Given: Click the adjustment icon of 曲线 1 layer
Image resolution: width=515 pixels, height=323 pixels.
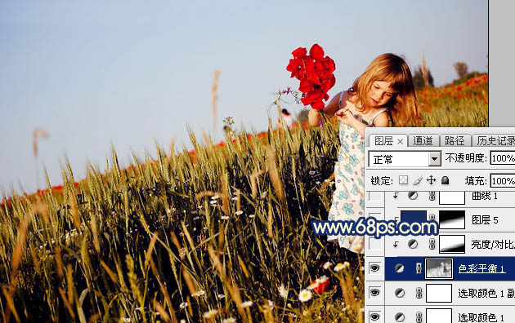Looking at the screenshot, I should (x=413, y=196).
